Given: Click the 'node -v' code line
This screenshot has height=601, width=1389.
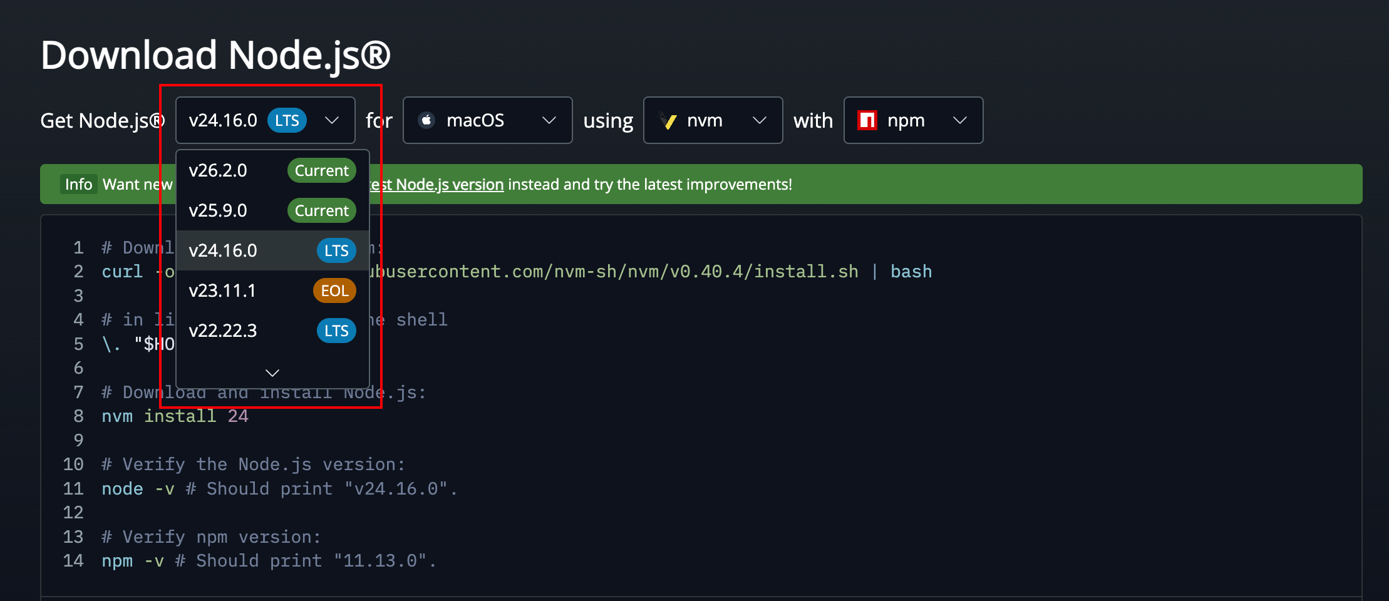Looking at the screenshot, I should [280, 489].
